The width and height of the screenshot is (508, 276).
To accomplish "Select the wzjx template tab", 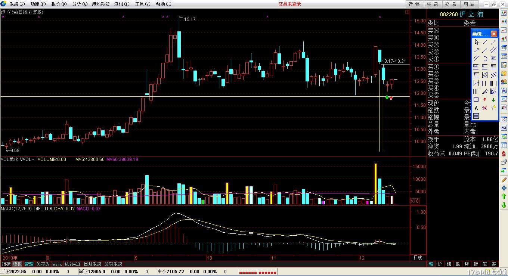I will coord(57,264).
